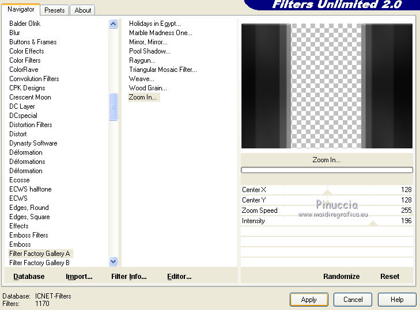Select DCspecial category
The image size is (420, 310).
tap(23, 116)
